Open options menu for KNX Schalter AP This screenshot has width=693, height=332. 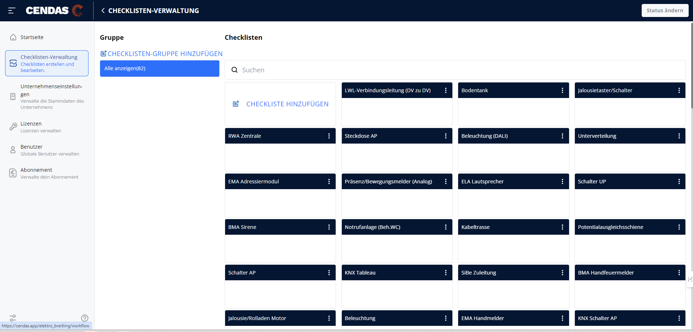pyautogui.click(x=679, y=318)
